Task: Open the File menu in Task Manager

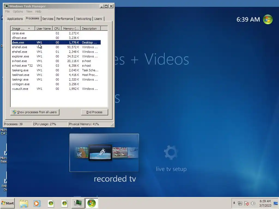Action: (7, 11)
